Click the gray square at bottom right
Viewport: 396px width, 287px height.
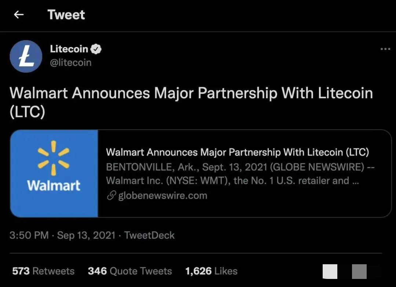tap(359, 272)
